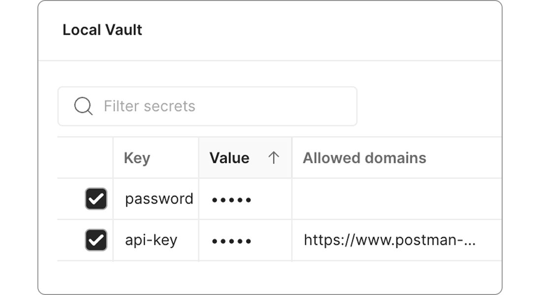Viewport: 541px width, 295px height.
Task: Select the password key cell
Action: pos(159,199)
